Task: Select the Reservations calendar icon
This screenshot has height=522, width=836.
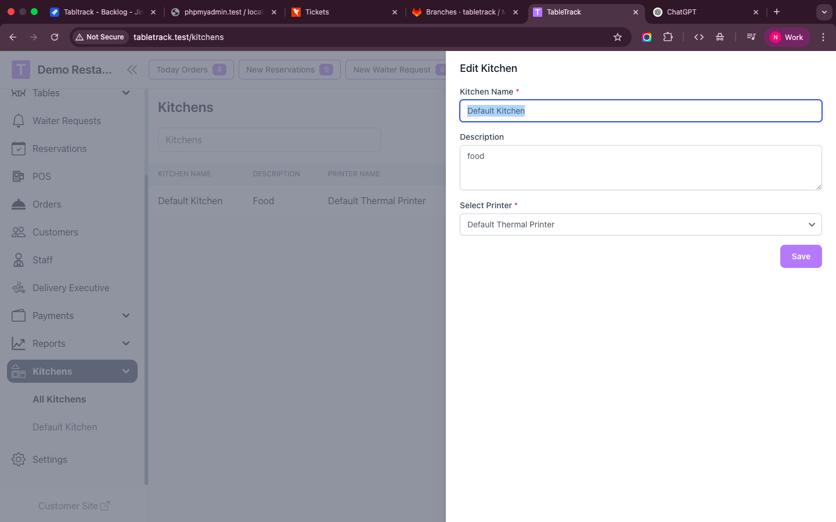Action: tap(18, 148)
